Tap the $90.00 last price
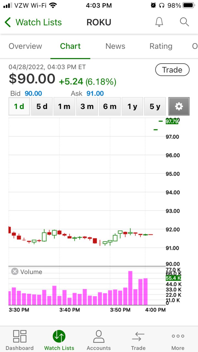198x352 pixels. pyautogui.click(x=32, y=79)
